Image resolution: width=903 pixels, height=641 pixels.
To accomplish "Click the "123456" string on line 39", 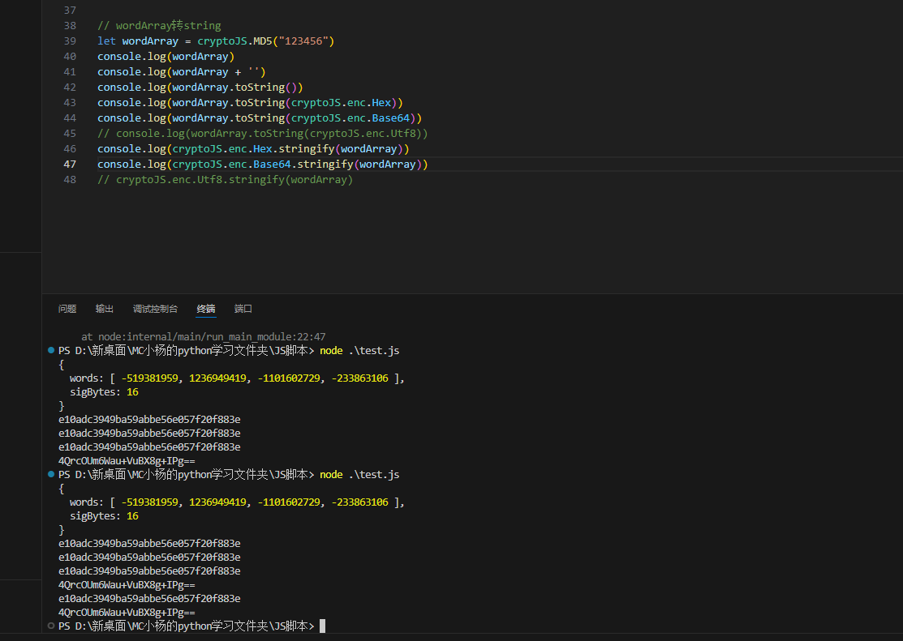I will tap(303, 41).
